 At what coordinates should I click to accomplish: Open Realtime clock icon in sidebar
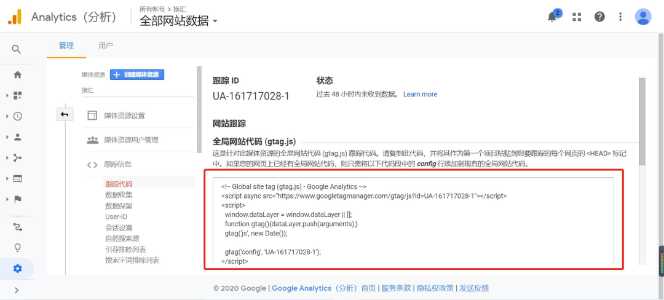[x=17, y=116]
